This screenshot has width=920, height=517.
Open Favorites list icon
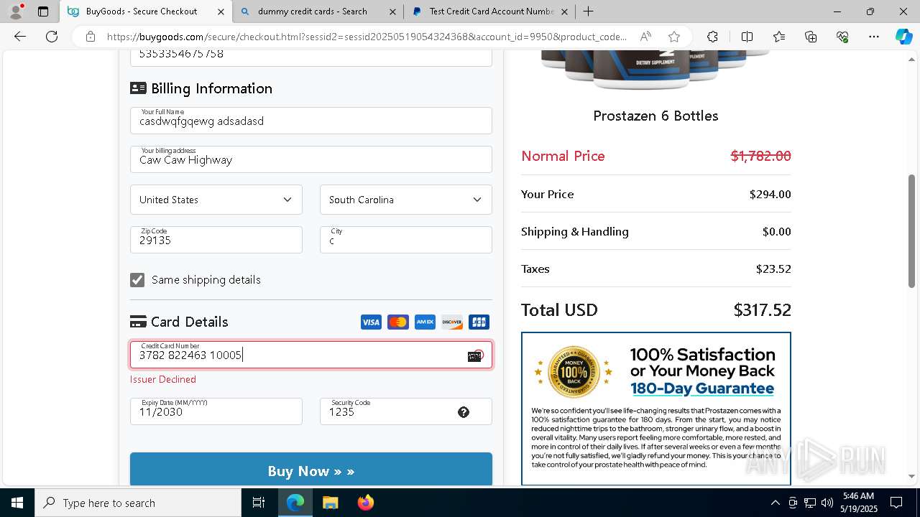tap(779, 37)
